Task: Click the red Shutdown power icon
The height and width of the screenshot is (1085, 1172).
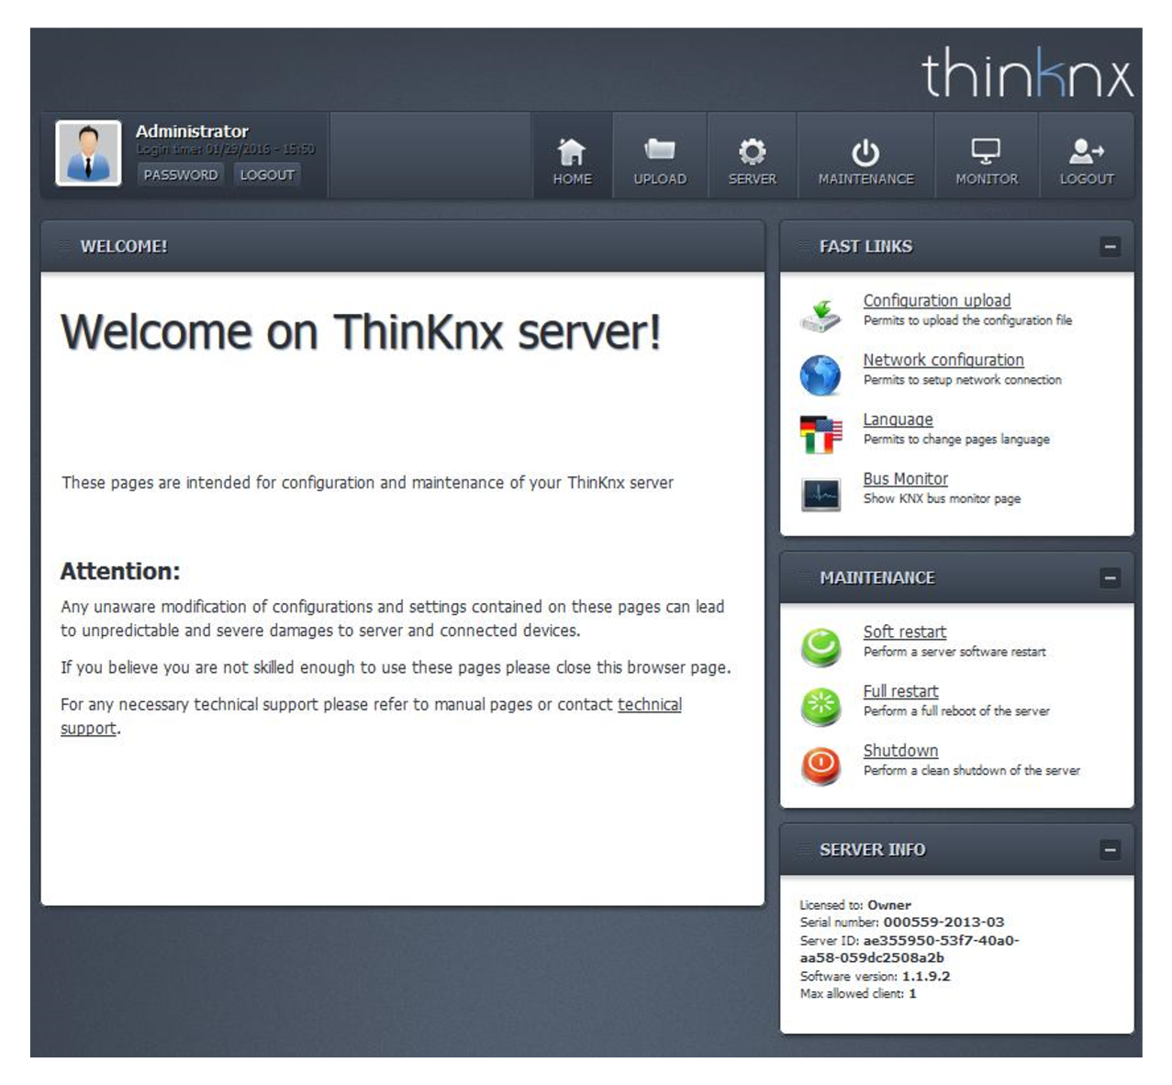Action: pyautogui.click(x=820, y=765)
